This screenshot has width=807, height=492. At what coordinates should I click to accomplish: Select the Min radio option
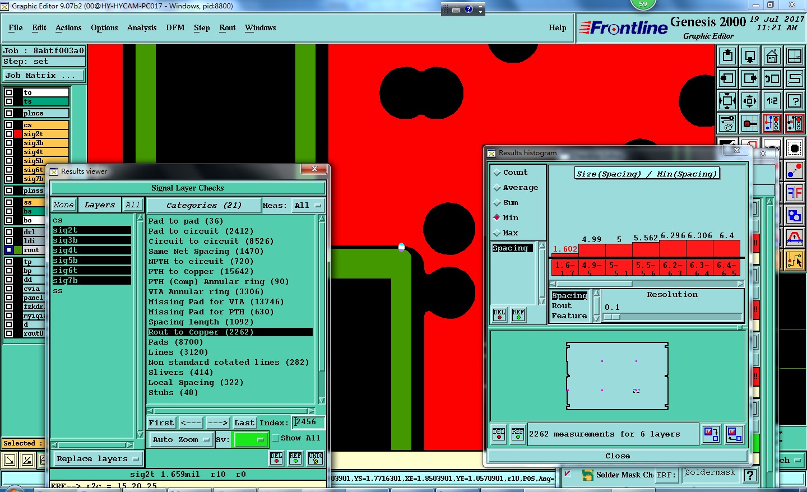[x=497, y=218]
